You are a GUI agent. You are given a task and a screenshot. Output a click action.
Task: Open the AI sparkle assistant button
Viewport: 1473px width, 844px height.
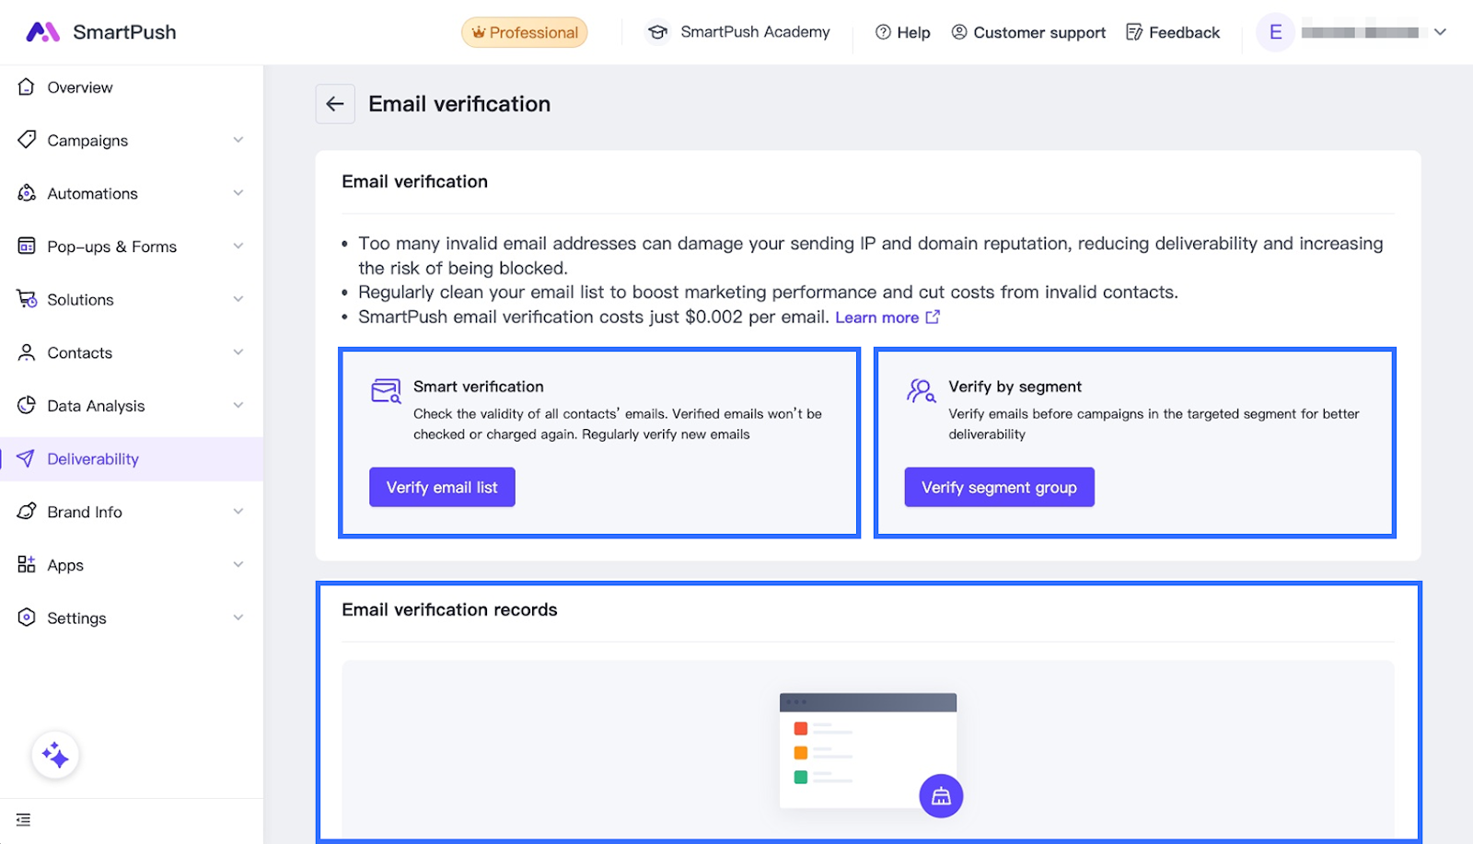[55, 756]
